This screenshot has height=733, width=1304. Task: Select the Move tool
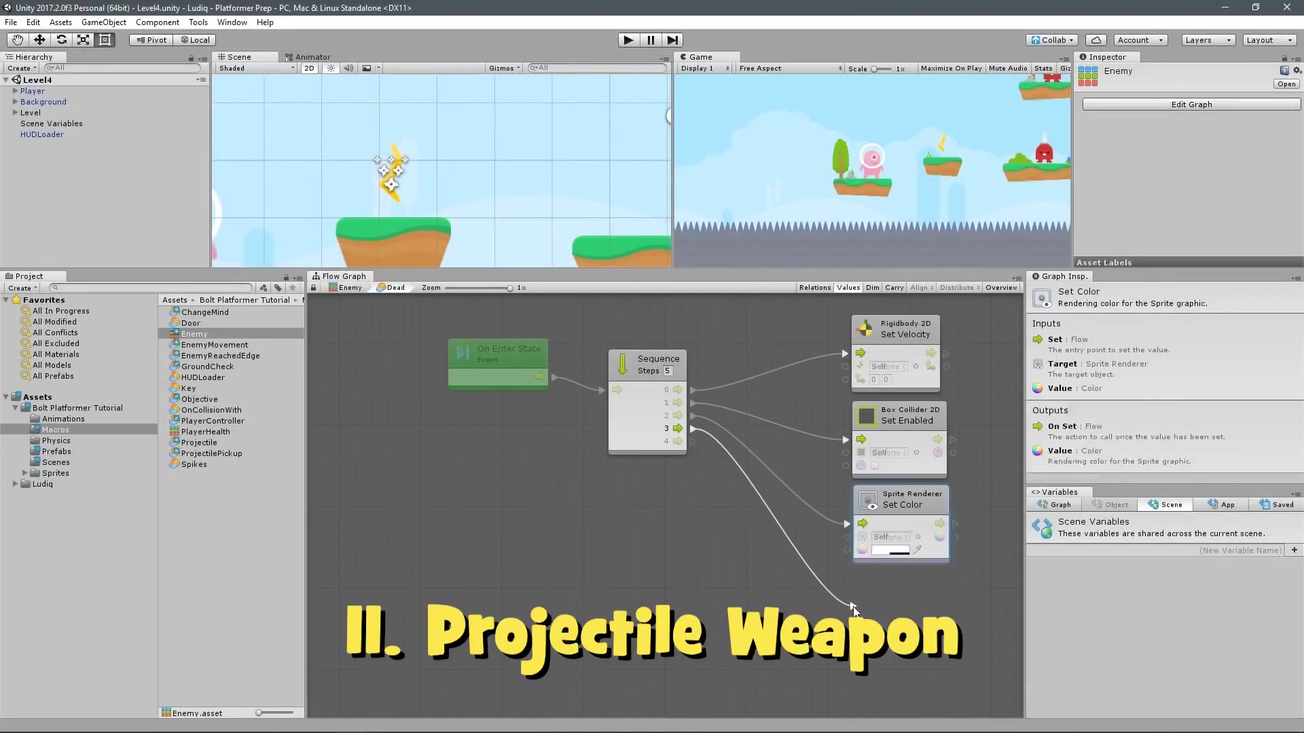(x=39, y=39)
